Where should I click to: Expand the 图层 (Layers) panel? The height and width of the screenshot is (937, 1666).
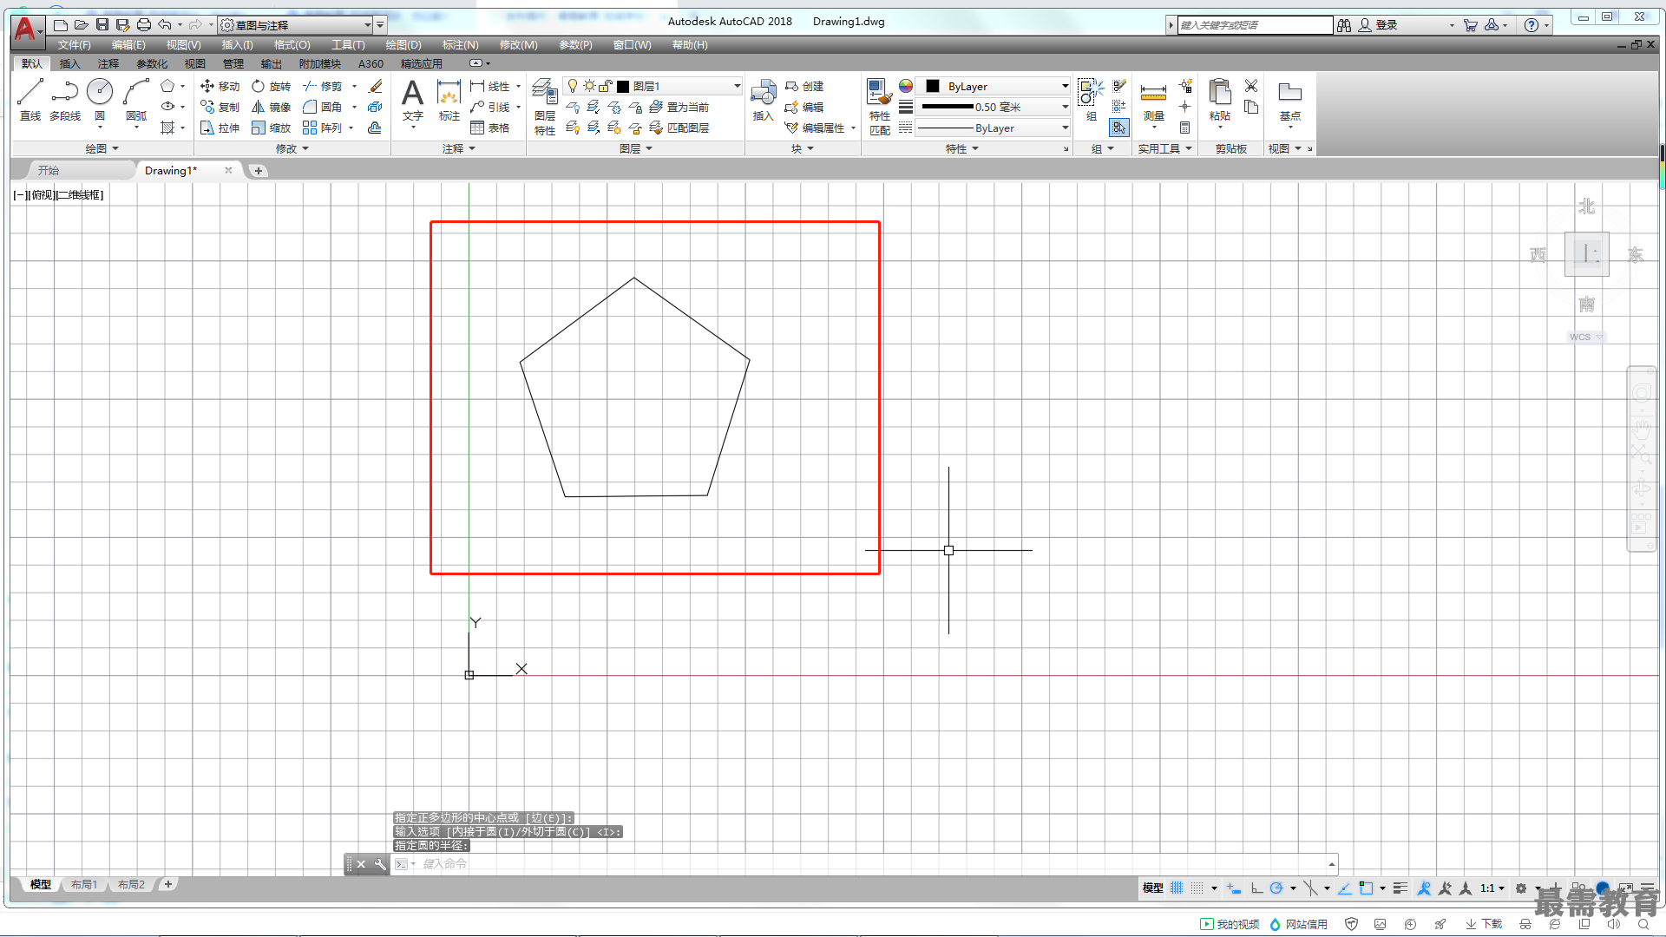pos(636,148)
